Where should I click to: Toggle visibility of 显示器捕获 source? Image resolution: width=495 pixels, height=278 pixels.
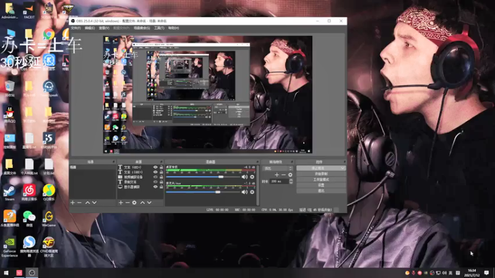click(x=155, y=187)
